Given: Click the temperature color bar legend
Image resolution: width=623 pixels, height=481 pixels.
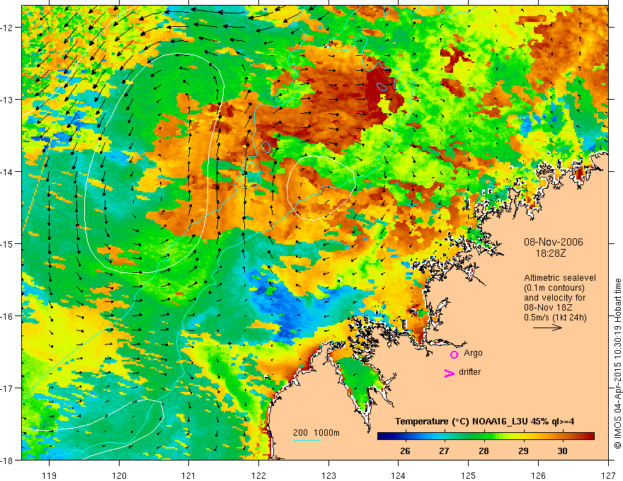Looking at the screenshot, I should (x=486, y=436).
